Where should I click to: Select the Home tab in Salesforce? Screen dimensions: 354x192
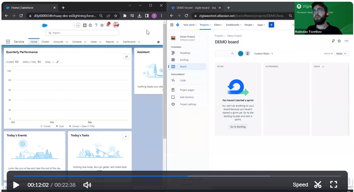34,42
